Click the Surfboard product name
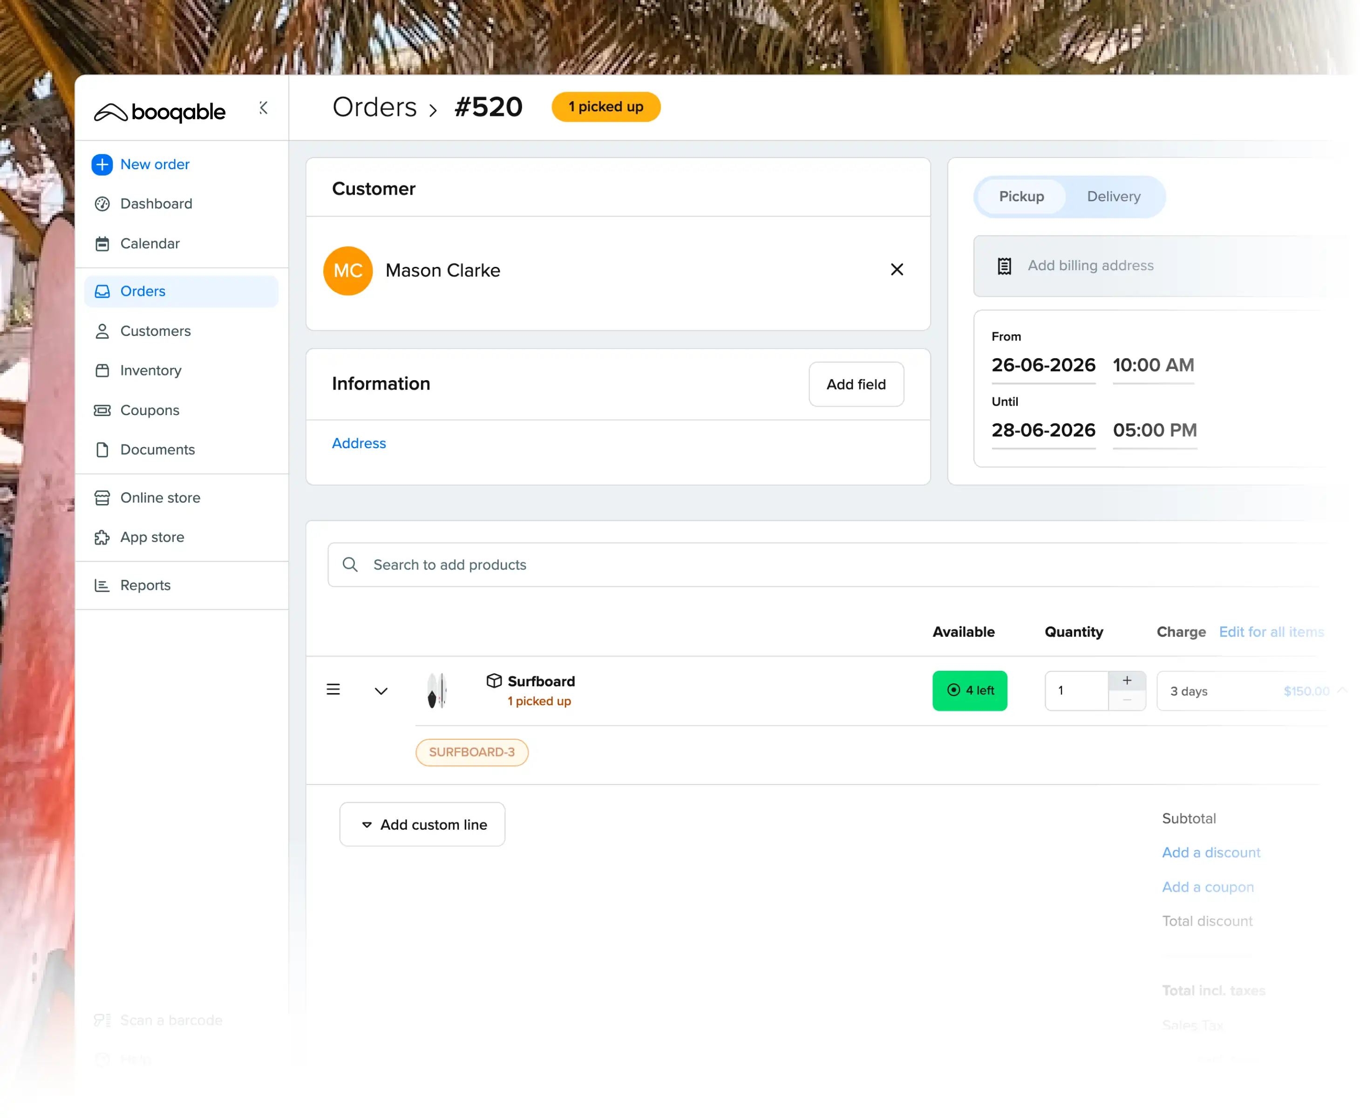 (541, 682)
